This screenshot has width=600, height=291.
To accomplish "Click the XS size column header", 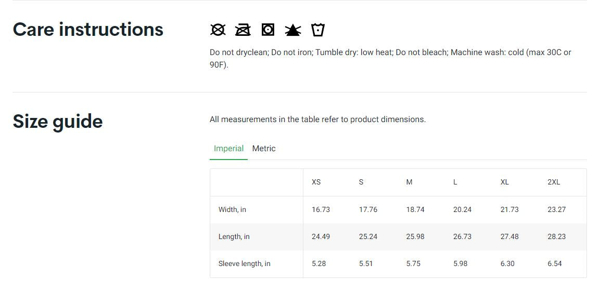I will [x=316, y=182].
